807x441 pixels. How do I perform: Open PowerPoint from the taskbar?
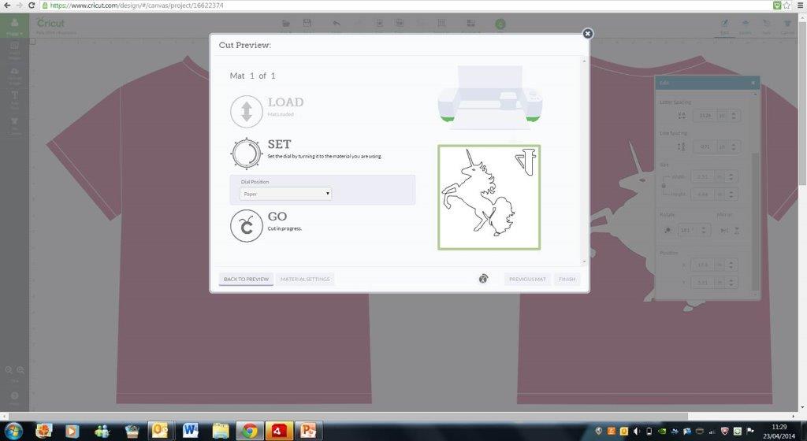(308, 430)
